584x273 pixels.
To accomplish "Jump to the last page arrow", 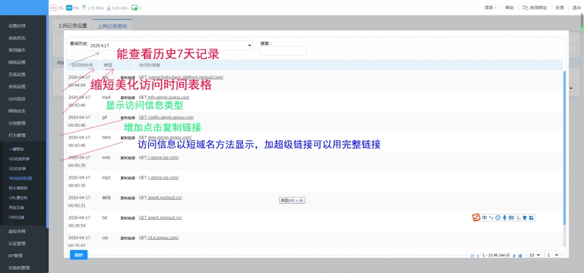I will point(519,255).
